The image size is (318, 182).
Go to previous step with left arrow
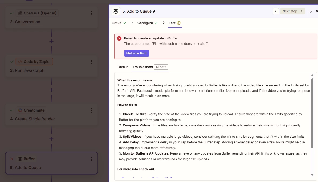pyautogui.click(x=276, y=11)
